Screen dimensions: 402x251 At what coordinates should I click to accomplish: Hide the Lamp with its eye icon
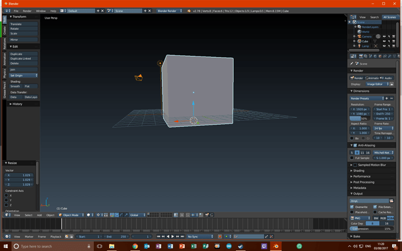click(385, 46)
